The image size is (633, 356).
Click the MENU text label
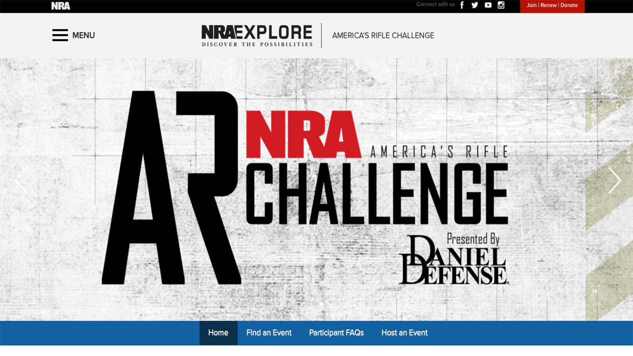84,35
